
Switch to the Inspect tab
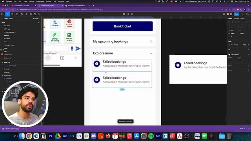pos(242,18)
